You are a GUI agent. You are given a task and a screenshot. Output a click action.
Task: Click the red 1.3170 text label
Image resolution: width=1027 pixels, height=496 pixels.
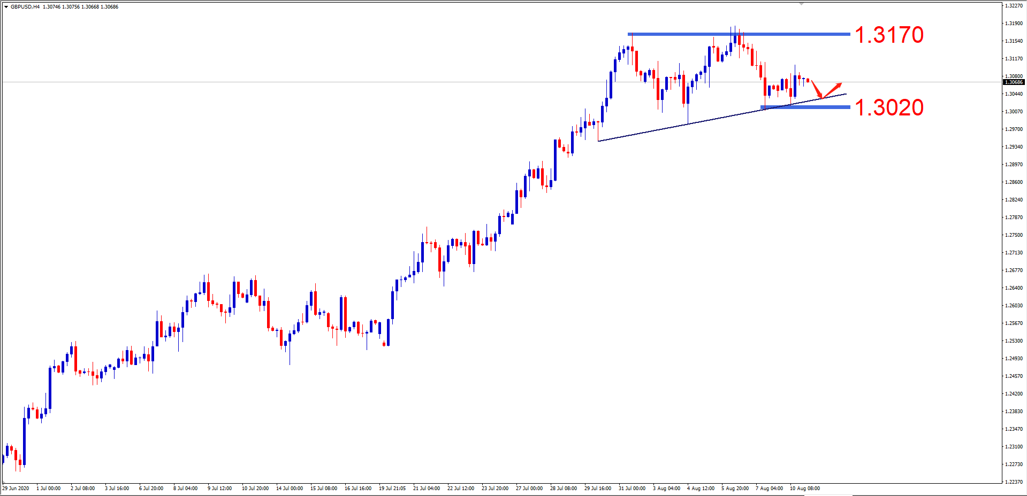click(x=889, y=35)
